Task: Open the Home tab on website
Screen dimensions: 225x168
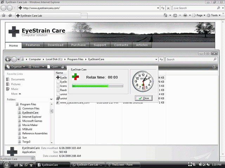Action: (x=13, y=45)
